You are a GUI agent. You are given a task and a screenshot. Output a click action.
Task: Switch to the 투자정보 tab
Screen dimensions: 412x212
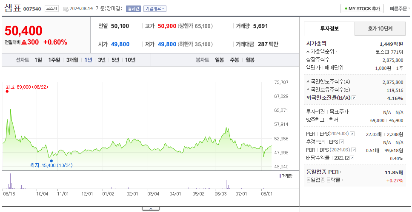coord(329,28)
